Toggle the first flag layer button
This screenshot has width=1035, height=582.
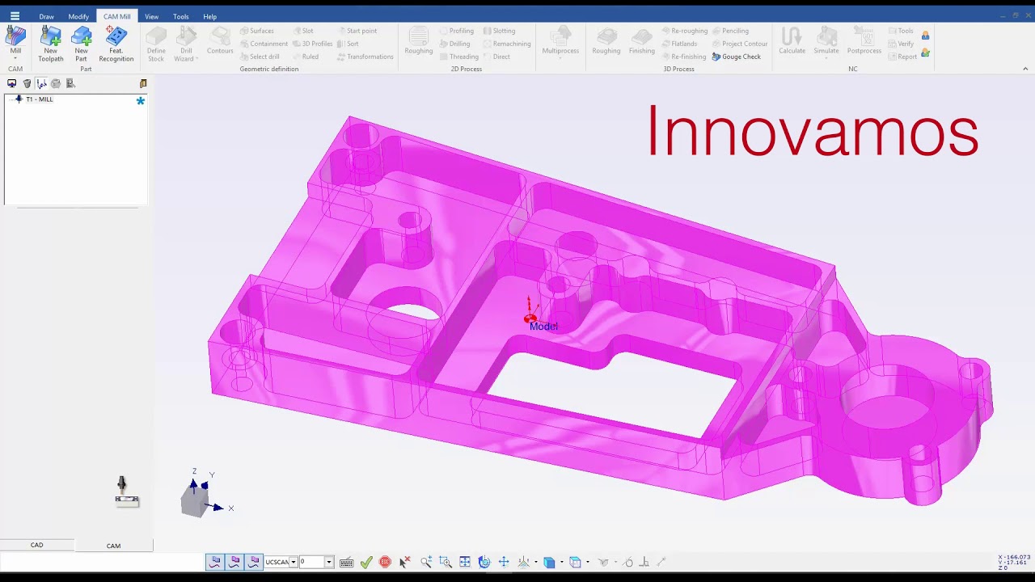[215, 562]
